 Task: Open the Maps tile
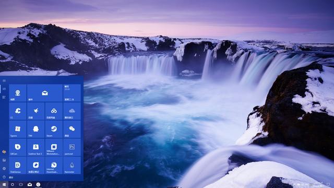click(18, 93)
